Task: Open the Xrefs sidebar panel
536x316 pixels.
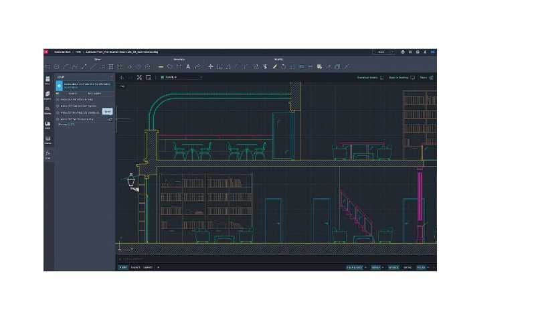Action: click(48, 125)
